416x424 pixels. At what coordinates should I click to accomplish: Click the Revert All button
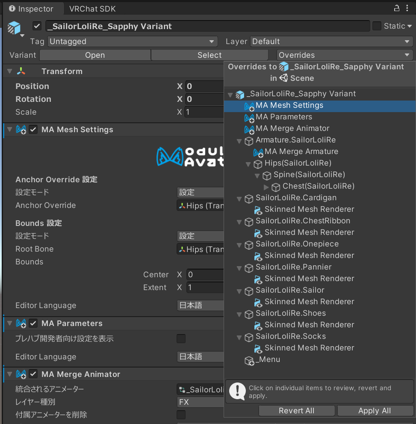click(x=297, y=410)
